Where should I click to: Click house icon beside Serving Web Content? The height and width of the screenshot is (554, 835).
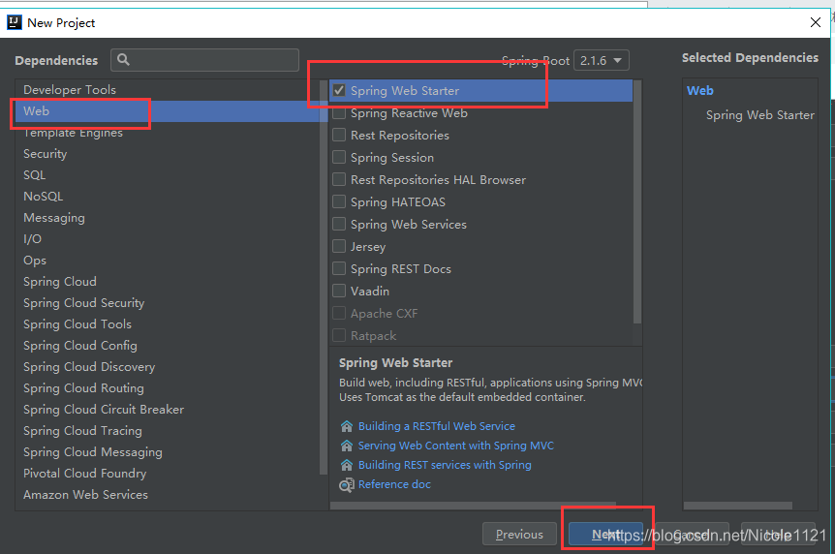pyautogui.click(x=347, y=446)
